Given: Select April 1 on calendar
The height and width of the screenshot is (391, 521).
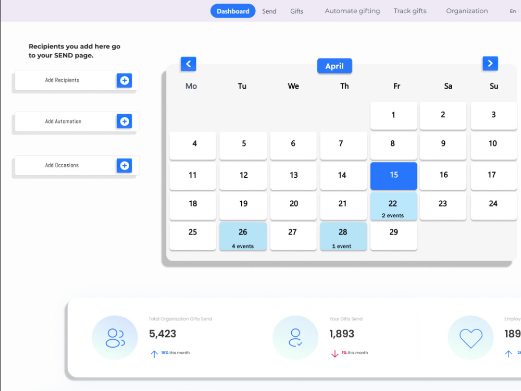Looking at the screenshot, I should (394, 116).
